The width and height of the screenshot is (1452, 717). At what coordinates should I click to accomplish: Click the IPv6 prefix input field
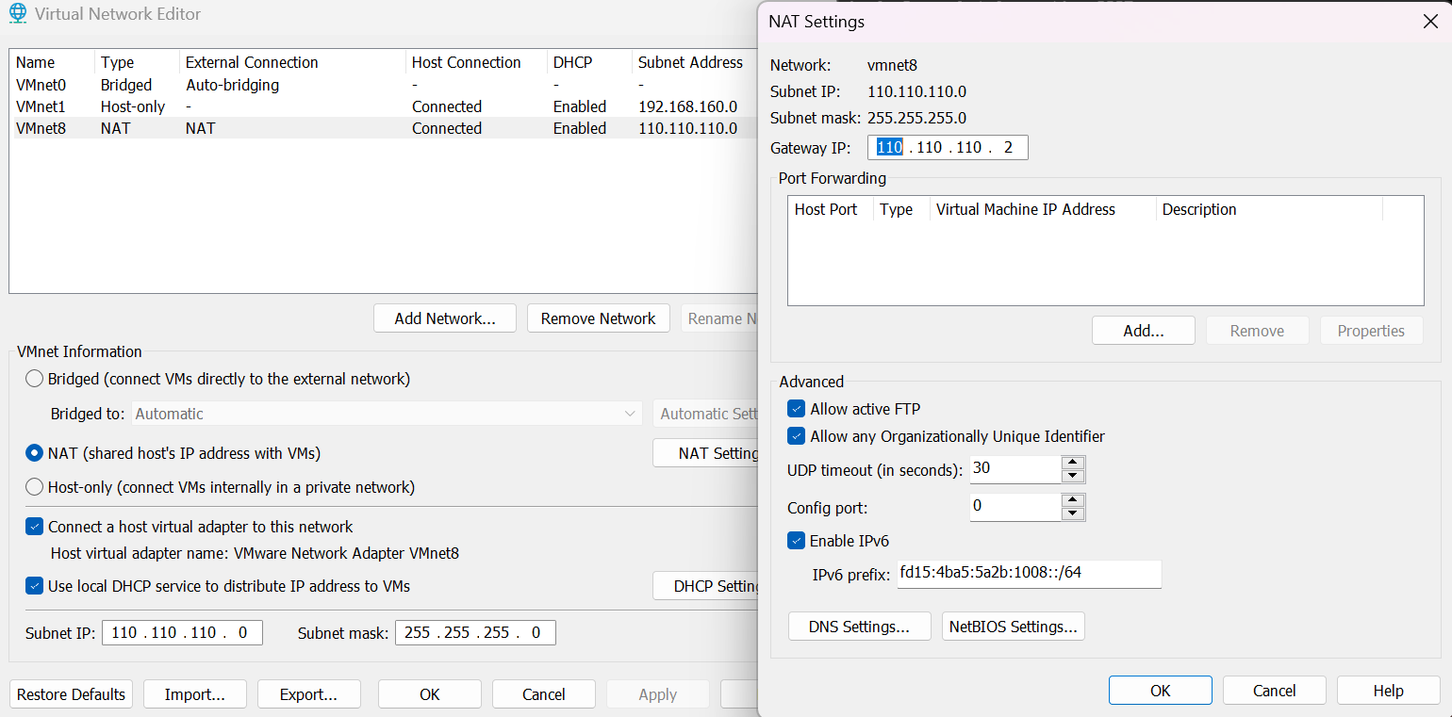1029,574
